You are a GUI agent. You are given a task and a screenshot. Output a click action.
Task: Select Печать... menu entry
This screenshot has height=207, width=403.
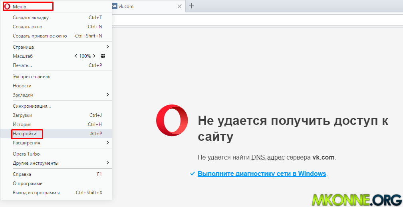(x=56, y=65)
